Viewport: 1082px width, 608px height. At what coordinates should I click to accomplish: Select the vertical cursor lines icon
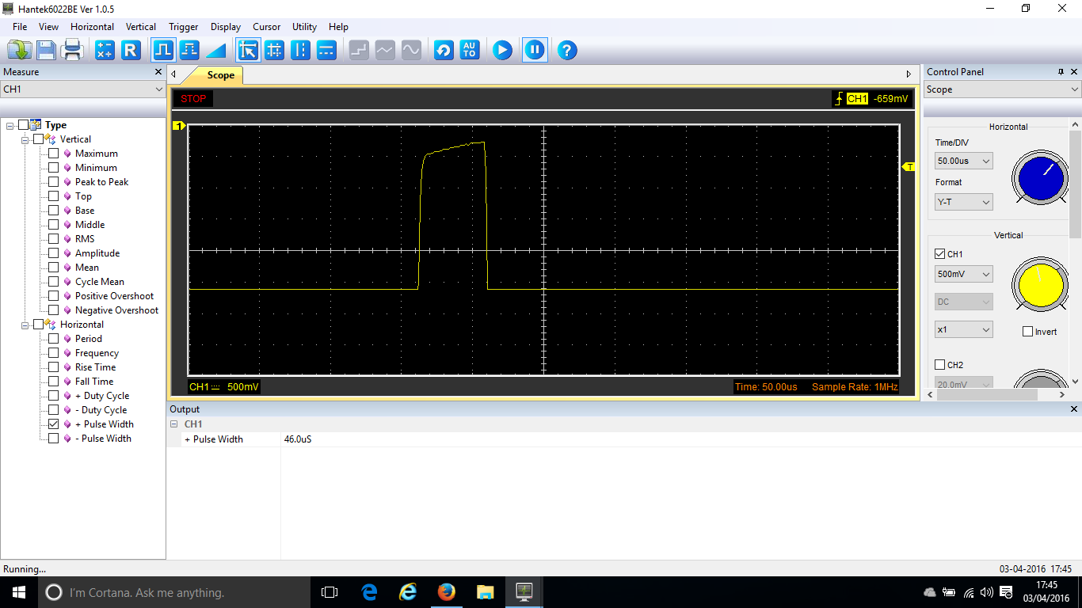[x=300, y=51]
